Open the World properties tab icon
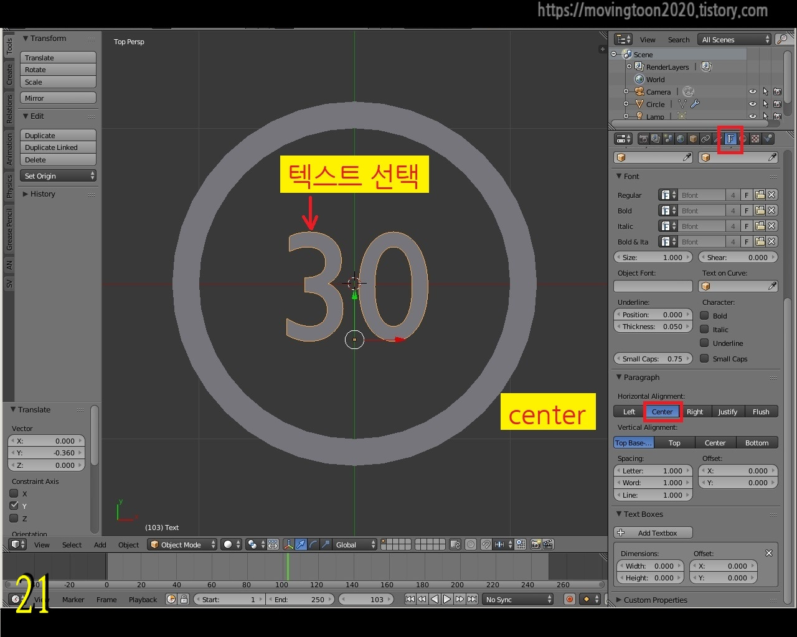Image resolution: width=797 pixels, height=637 pixels. (x=681, y=139)
